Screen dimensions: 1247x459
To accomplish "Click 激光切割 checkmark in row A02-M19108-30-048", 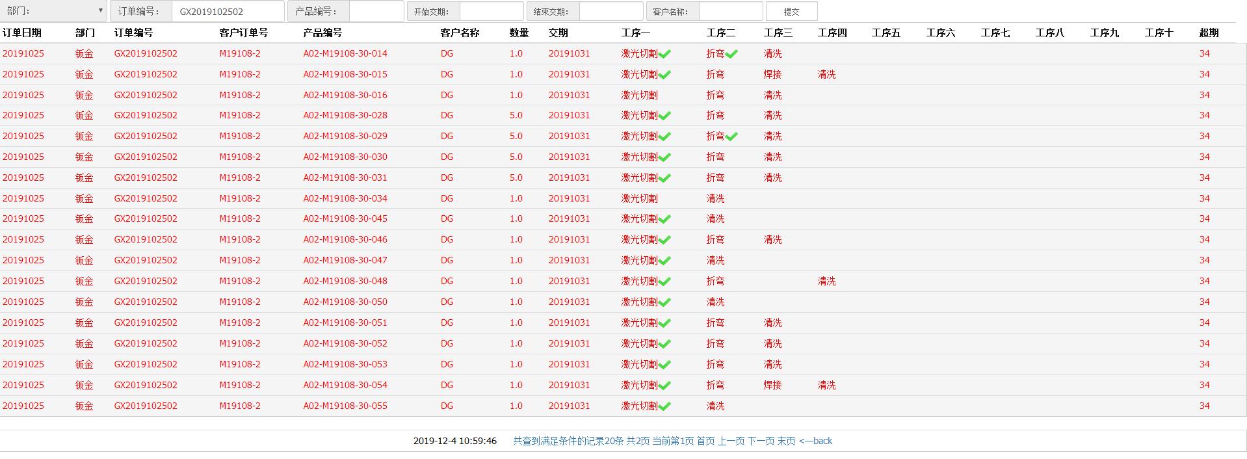I will click(664, 282).
